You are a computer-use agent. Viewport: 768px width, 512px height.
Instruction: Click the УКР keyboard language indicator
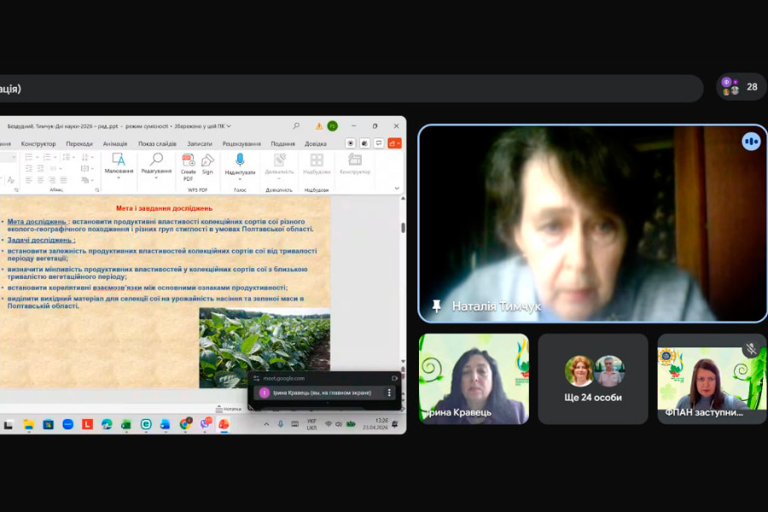point(311,424)
